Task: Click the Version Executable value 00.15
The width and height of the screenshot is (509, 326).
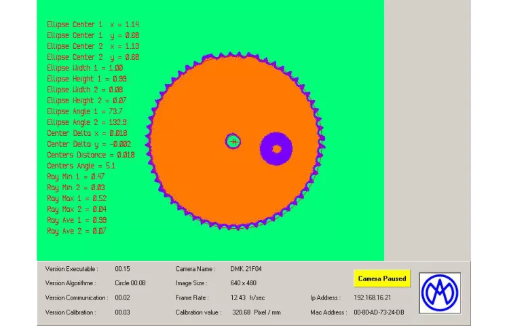Action: [x=122, y=269]
